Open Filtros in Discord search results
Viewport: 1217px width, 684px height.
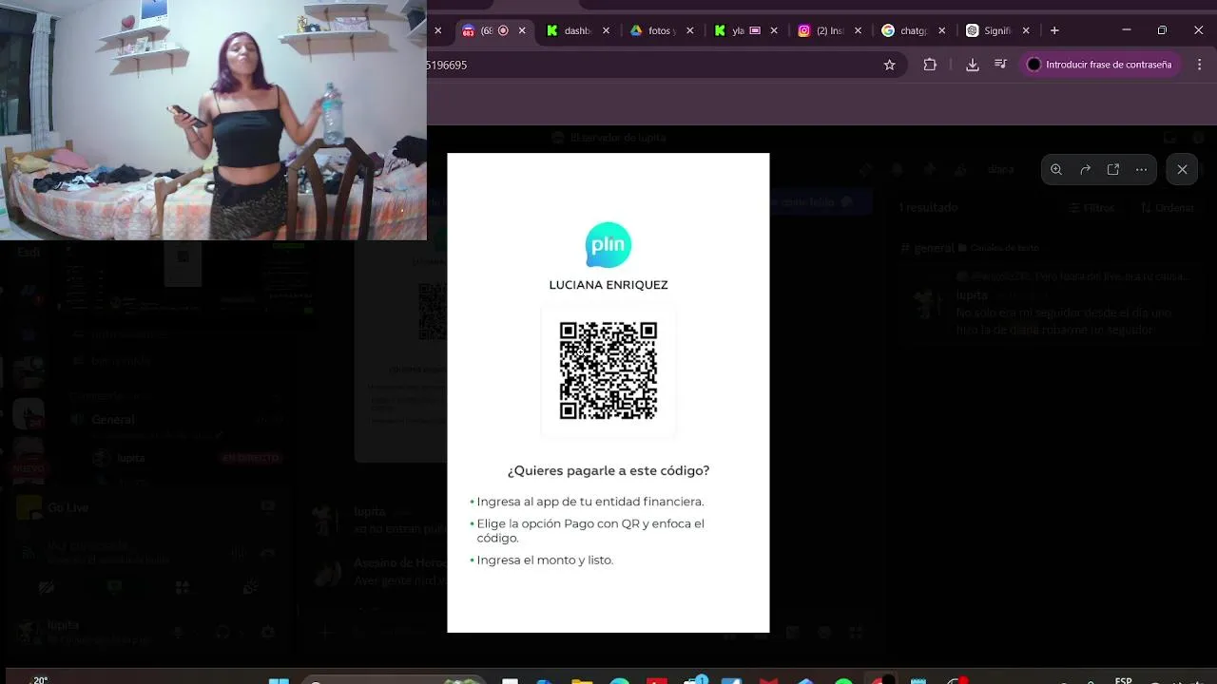[x=1091, y=207]
